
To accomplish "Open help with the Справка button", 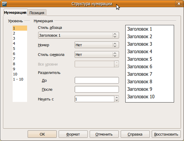I will (x=135, y=134).
